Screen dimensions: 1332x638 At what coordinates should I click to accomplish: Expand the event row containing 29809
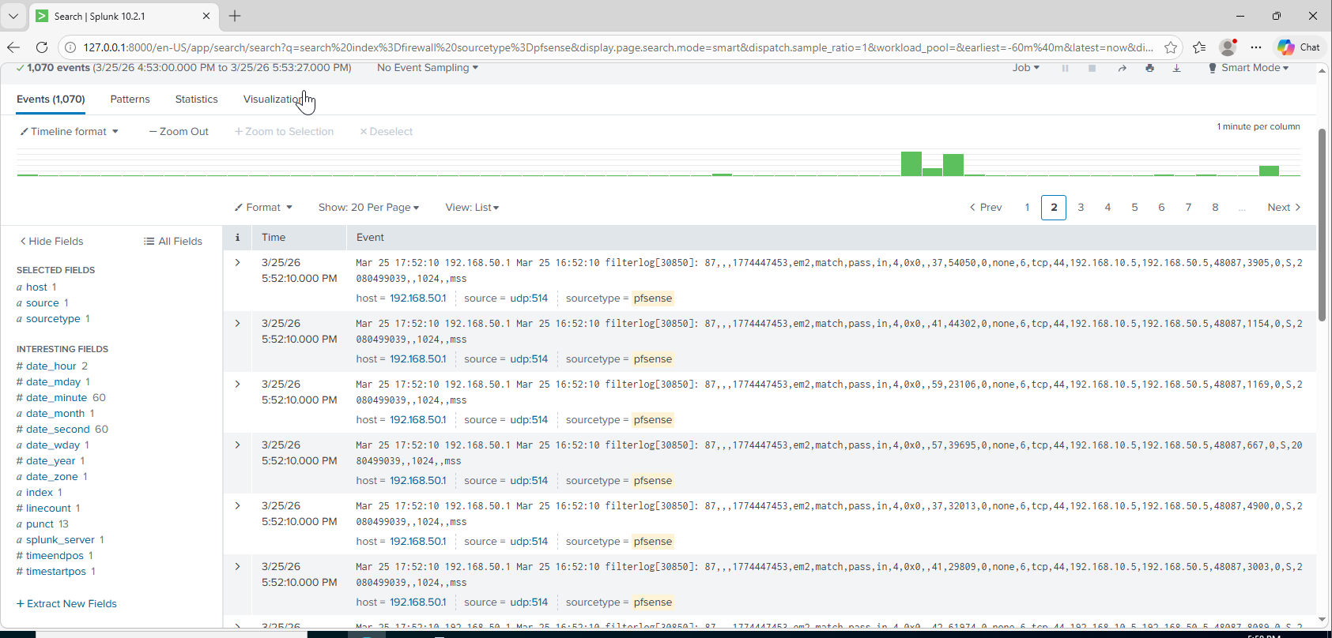coord(237,566)
